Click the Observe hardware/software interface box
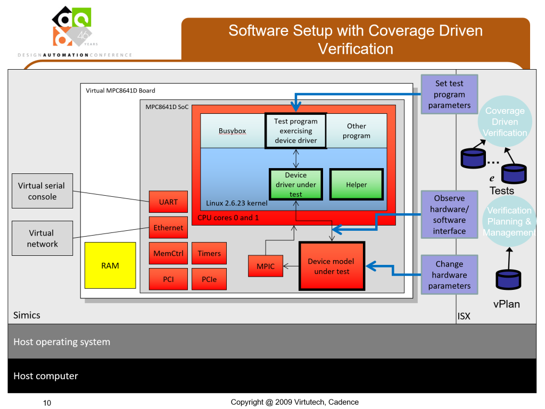This screenshot has width=545, height=409. click(449, 214)
